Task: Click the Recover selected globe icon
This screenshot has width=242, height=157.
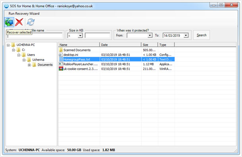Action: [9, 22]
